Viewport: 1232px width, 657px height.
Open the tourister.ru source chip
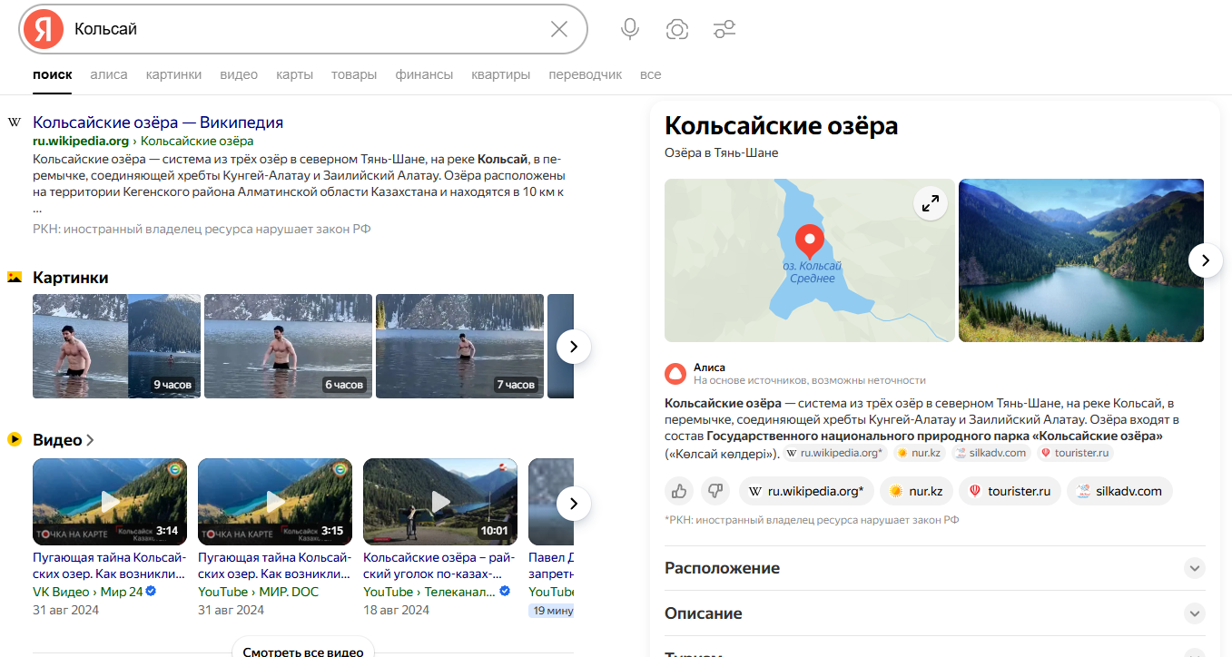tap(1010, 491)
